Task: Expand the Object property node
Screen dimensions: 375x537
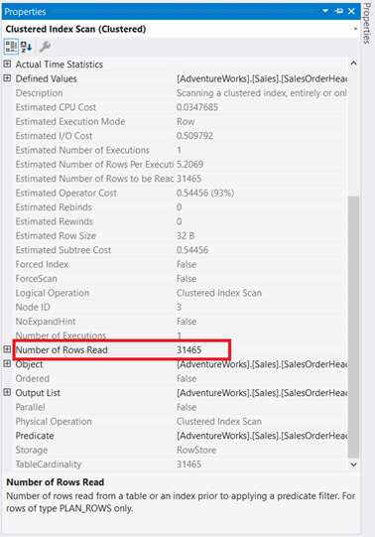Action: point(7,363)
